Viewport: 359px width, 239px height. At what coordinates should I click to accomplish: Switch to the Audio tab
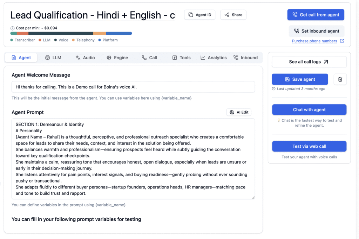pos(85,58)
